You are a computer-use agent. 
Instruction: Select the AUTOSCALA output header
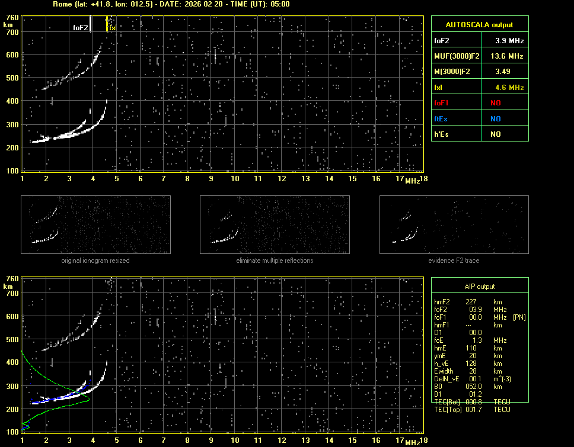click(479, 25)
